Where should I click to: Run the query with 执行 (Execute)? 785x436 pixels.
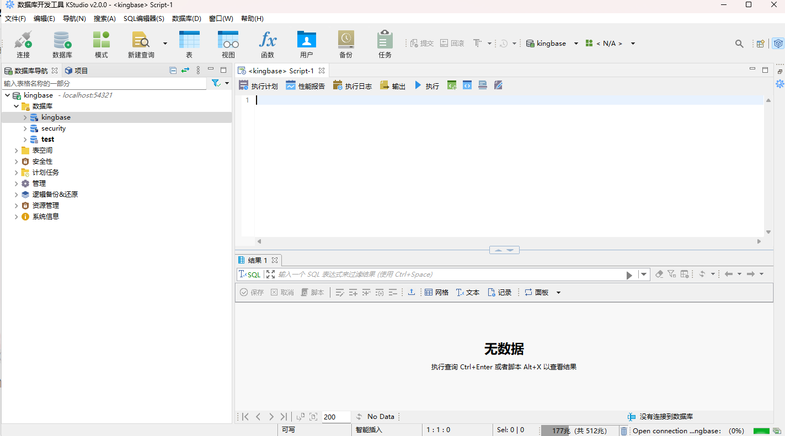(427, 85)
